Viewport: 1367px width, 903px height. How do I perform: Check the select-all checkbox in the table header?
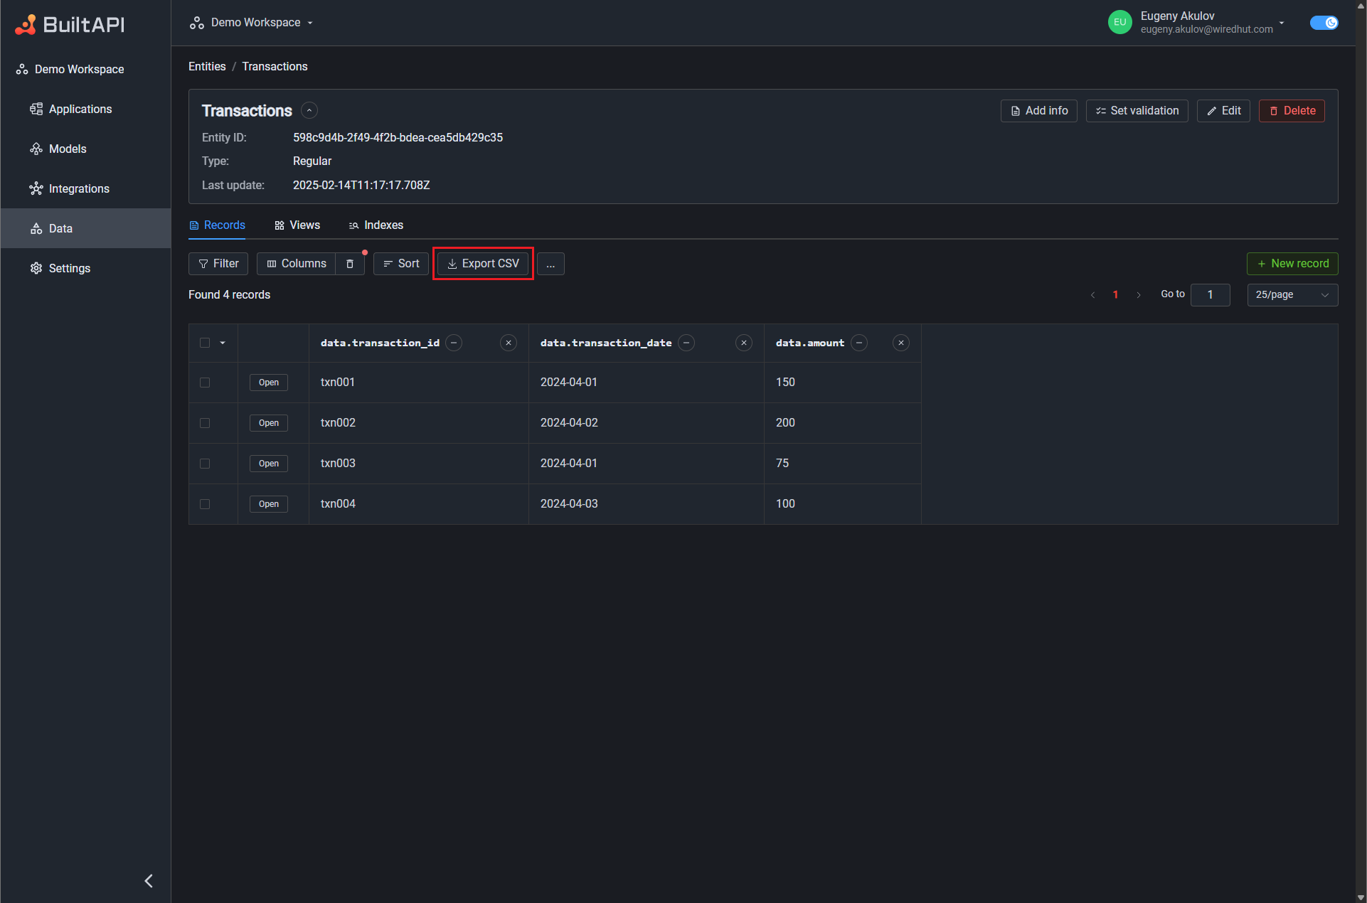pyautogui.click(x=204, y=342)
